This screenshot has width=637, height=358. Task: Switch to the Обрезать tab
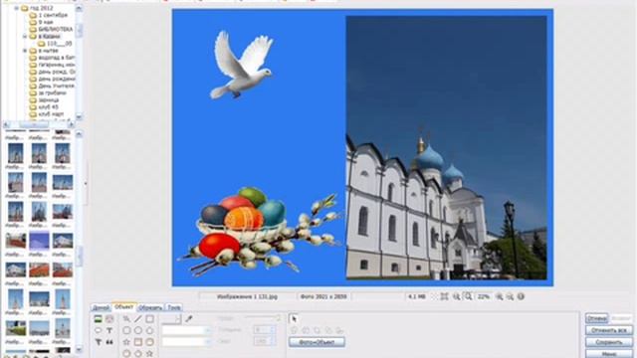click(150, 307)
